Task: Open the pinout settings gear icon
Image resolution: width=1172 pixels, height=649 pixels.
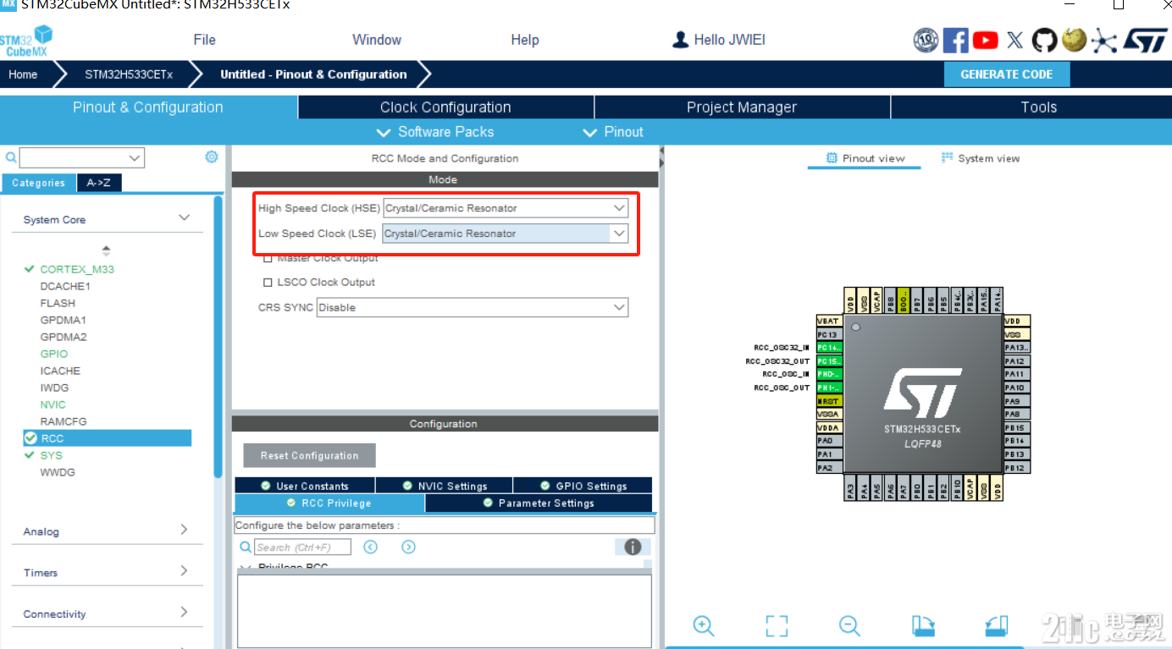Action: [211, 157]
